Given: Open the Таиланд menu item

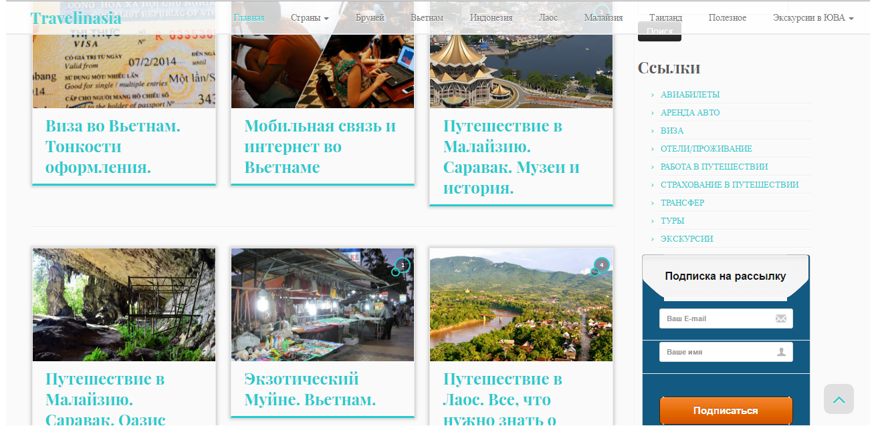Looking at the screenshot, I should [665, 18].
